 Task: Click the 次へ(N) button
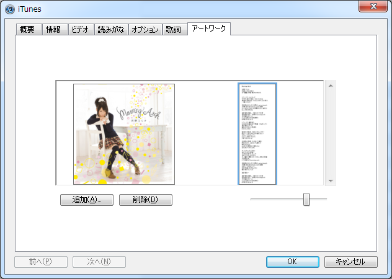99,262
